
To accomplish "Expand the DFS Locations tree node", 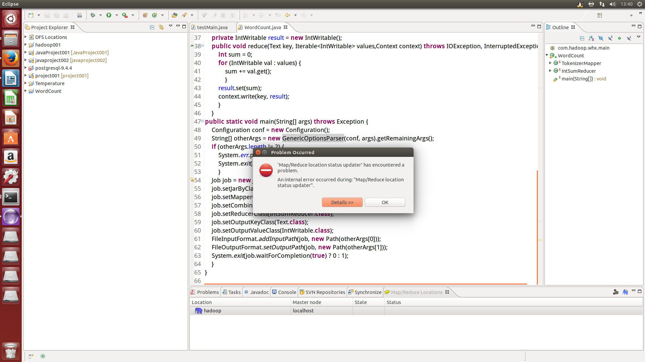I will click(x=26, y=37).
